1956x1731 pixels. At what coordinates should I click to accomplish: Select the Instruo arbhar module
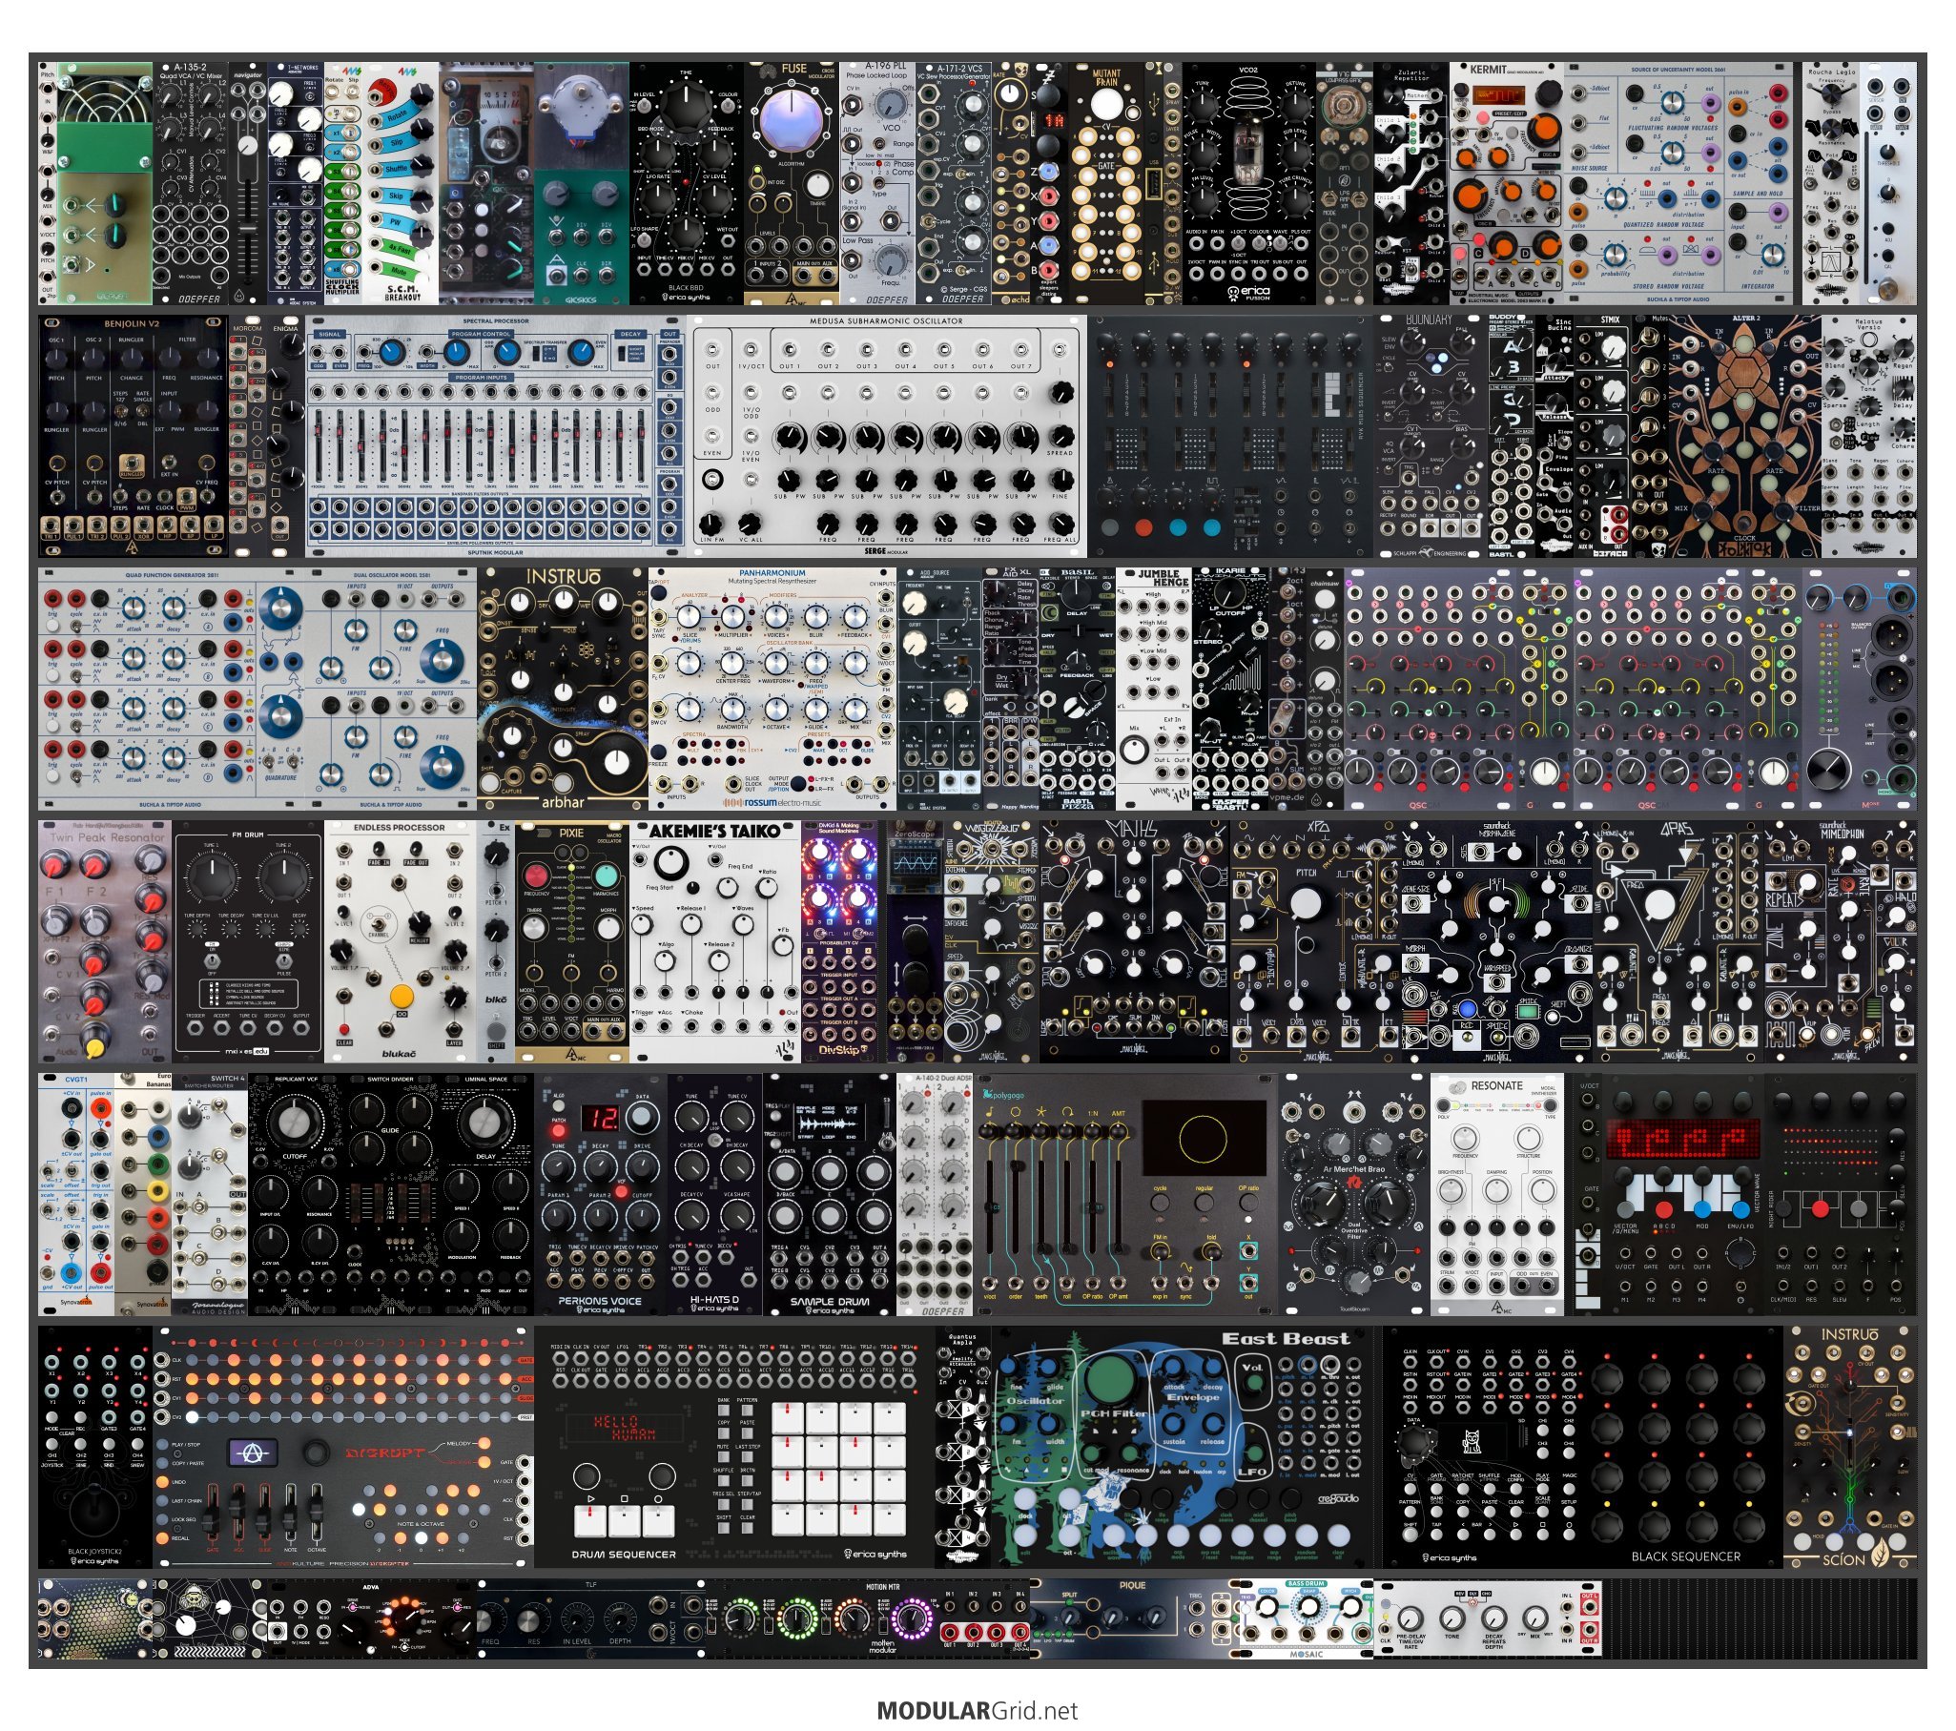pyautogui.click(x=564, y=689)
